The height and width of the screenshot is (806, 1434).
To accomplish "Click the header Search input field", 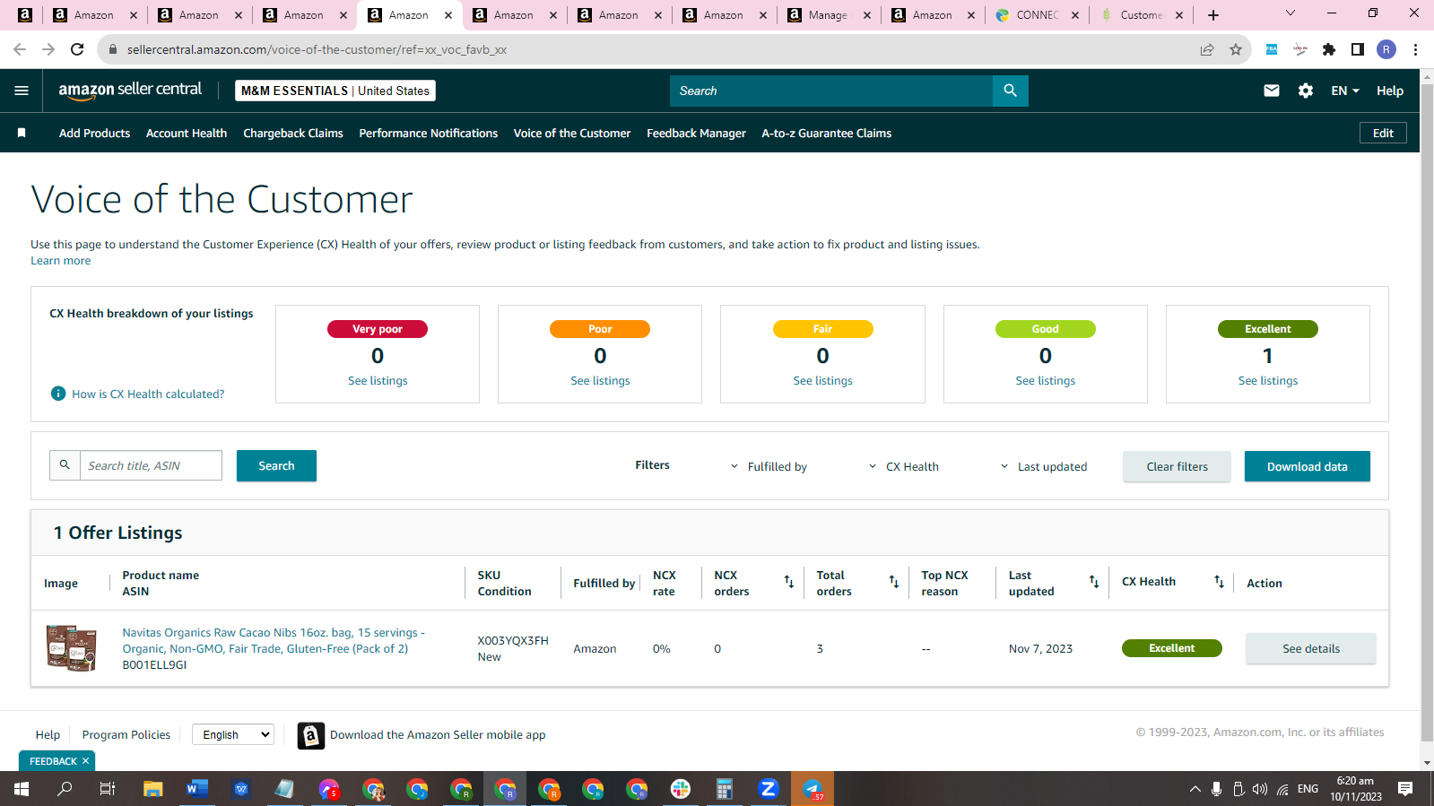I will (x=831, y=91).
